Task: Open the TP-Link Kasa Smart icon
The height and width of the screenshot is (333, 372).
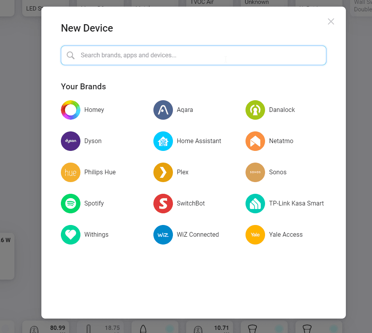Action: tap(255, 204)
